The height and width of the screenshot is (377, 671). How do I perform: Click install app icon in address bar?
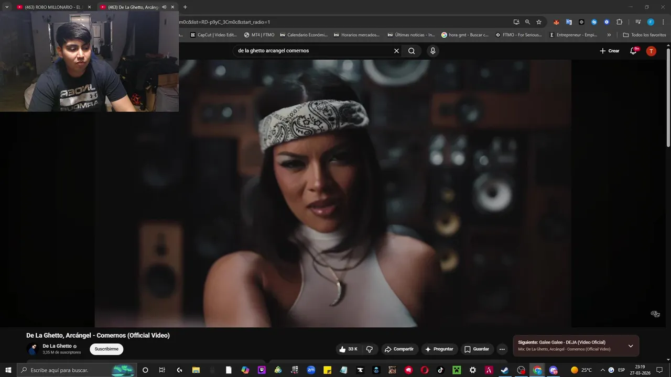[516, 22]
